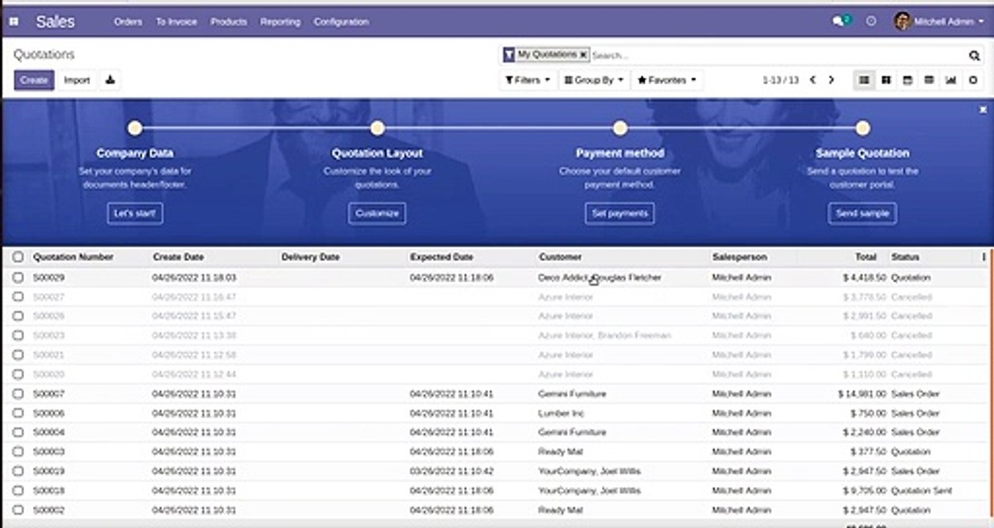Image resolution: width=994 pixels, height=528 pixels.
Task: Select checkbox for quotation S00002
Action: coord(18,510)
